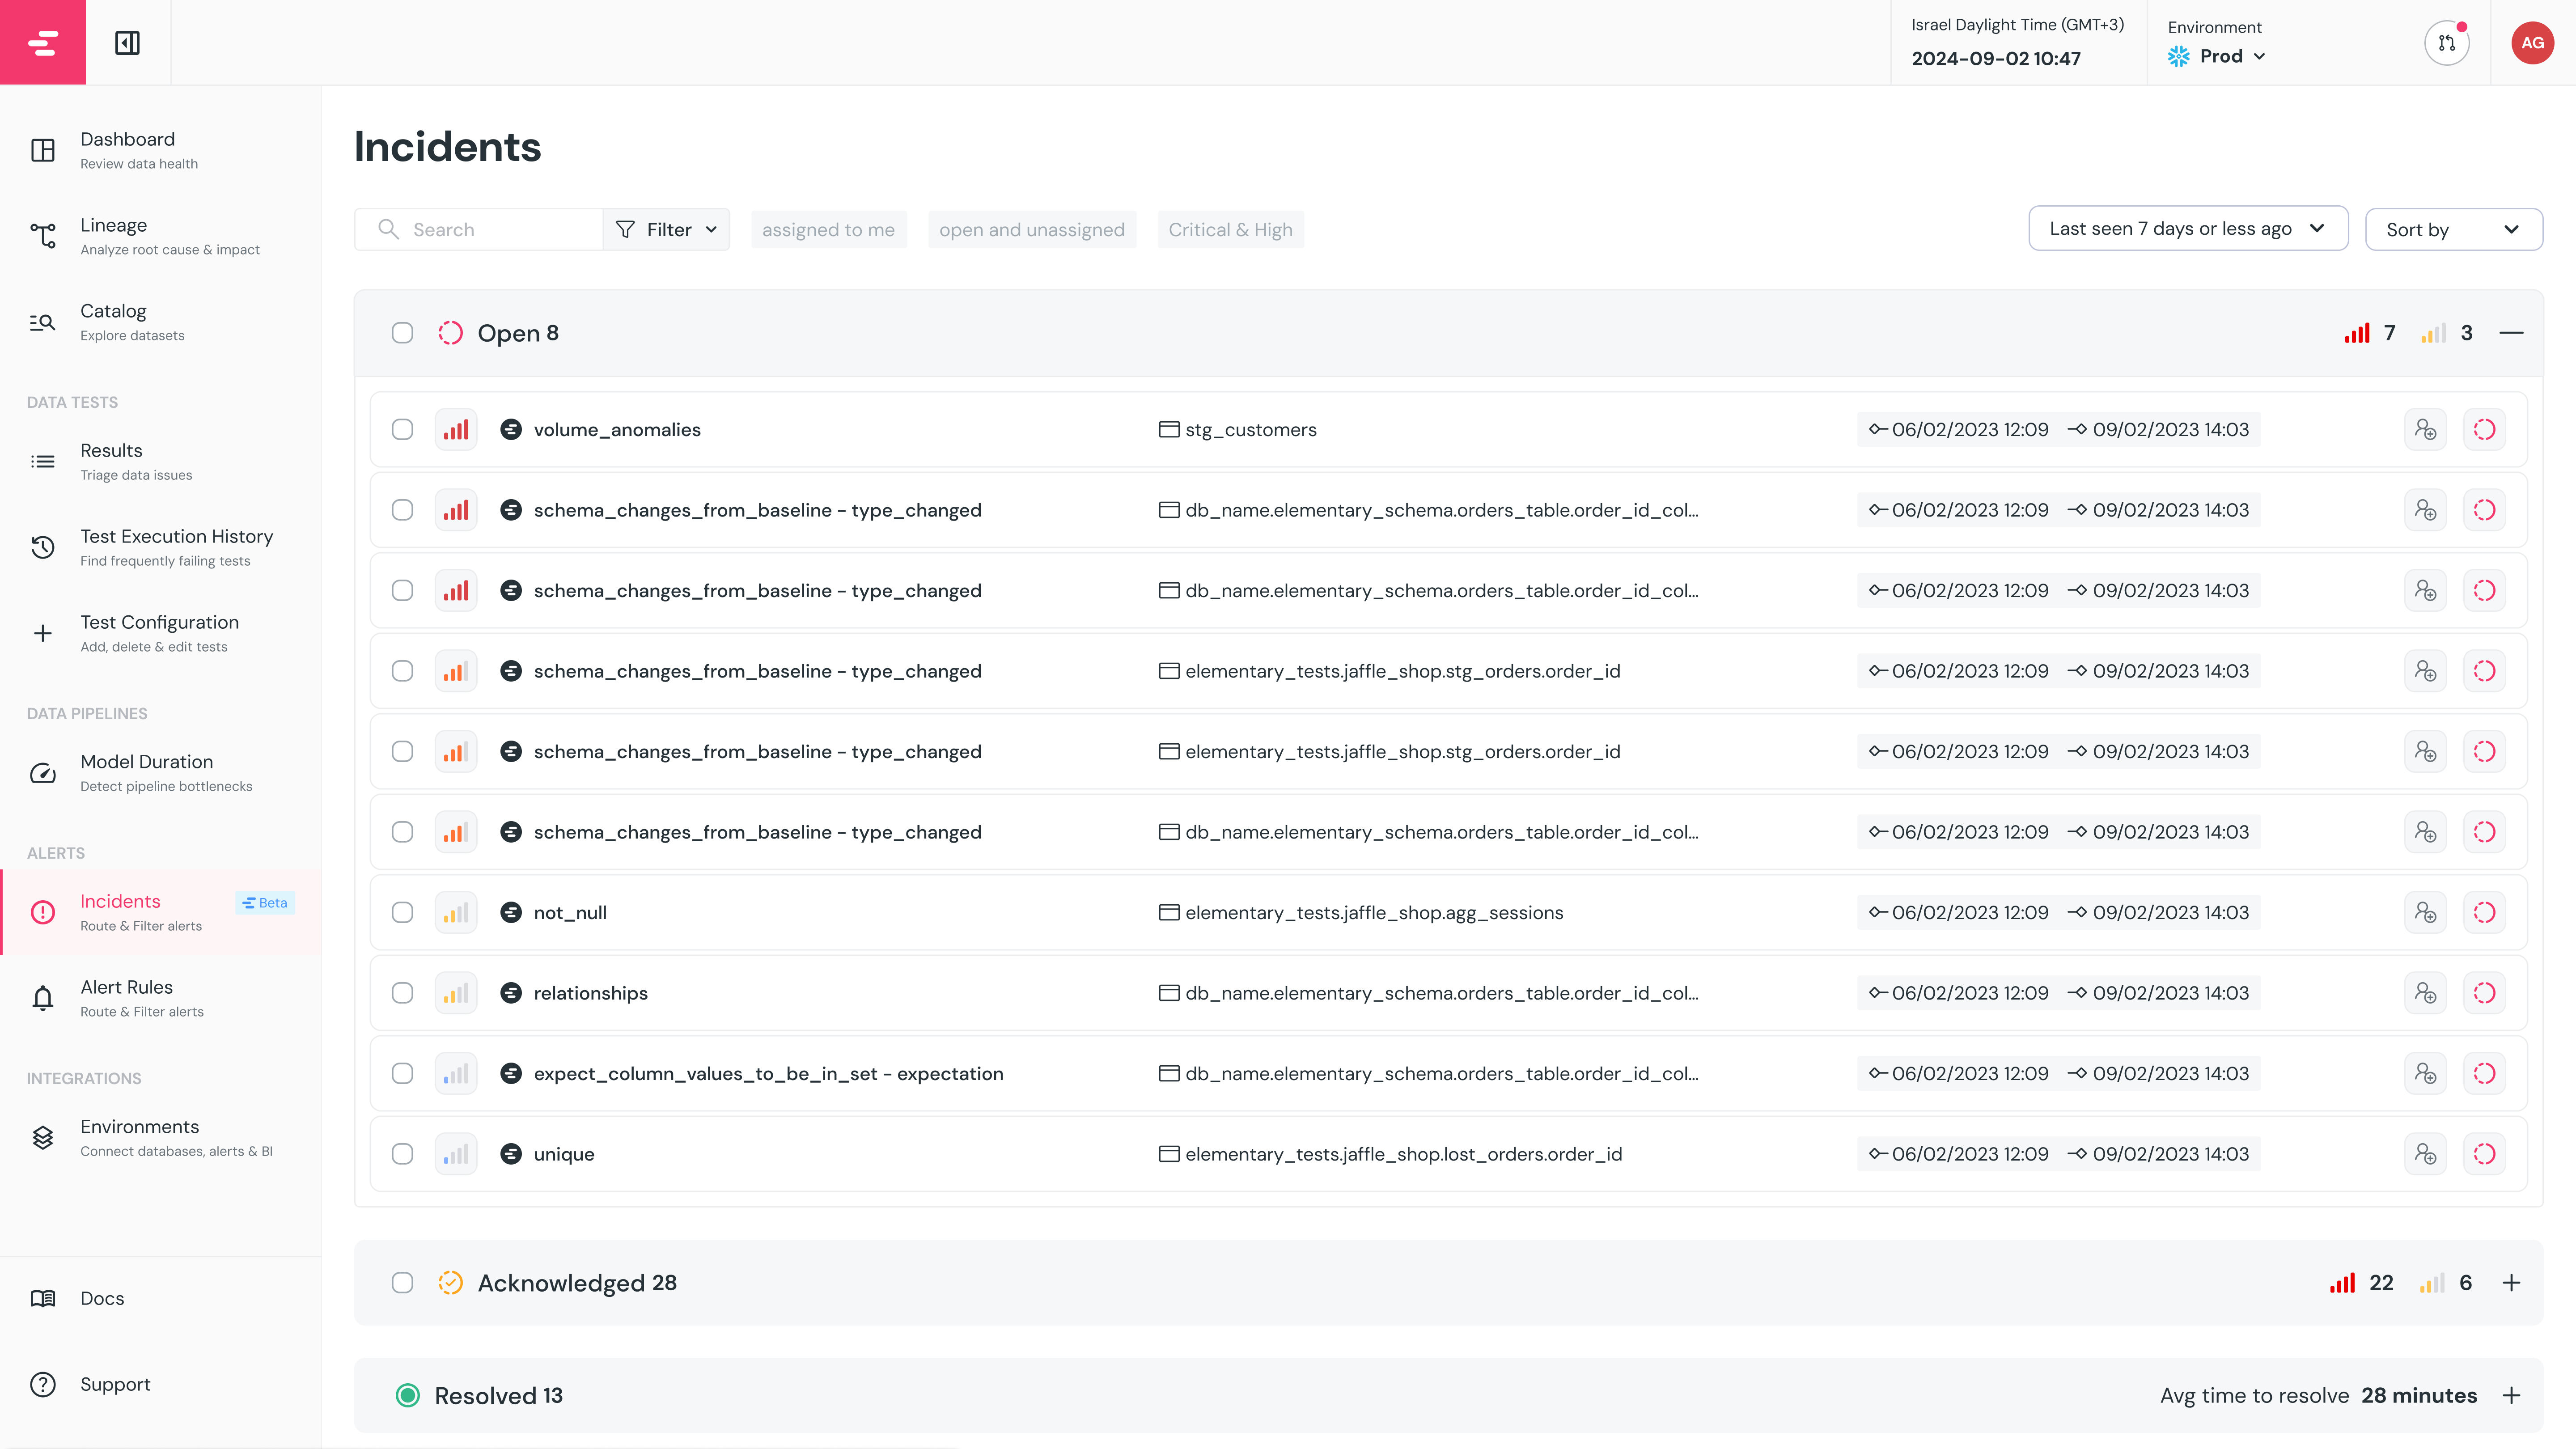The width and height of the screenshot is (2576, 1449).
Task: Click status icon for expect_column_values_to_be_in_set row
Action: coord(2484,1074)
